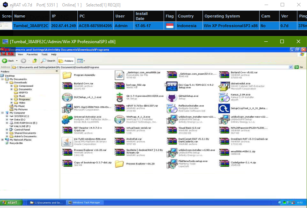This screenshot has width=307, height=208.
Task: Open the Program Assembly folder icon
Action: point(67,75)
